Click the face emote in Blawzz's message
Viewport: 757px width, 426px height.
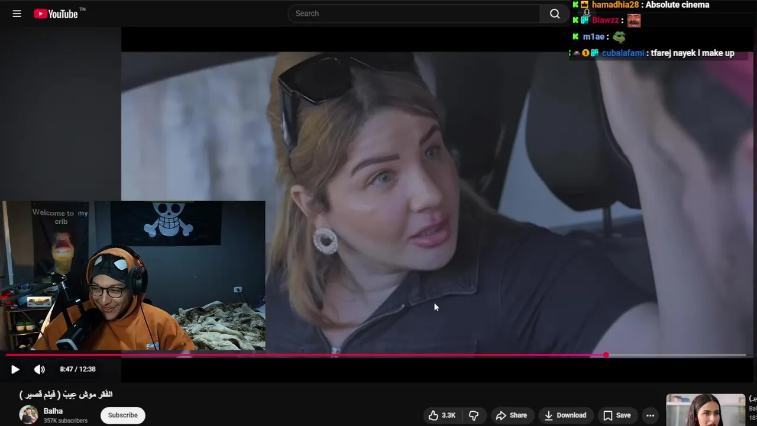pyautogui.click(x=634, y=21)
